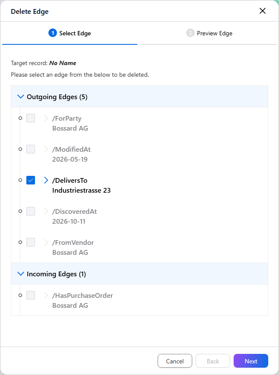Expand the /DiscoveredAt edge chevron
Viewport: 279px width, 375px height.
(46, 211)
